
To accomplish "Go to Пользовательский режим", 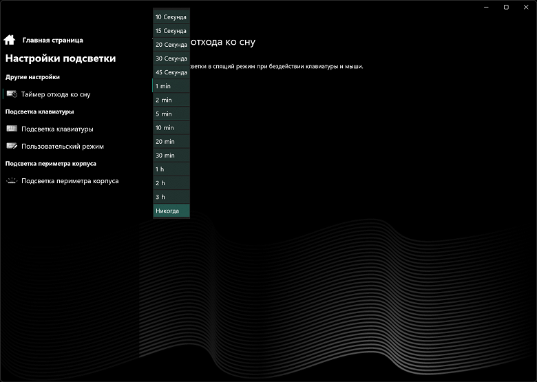I will click(62, 146).
